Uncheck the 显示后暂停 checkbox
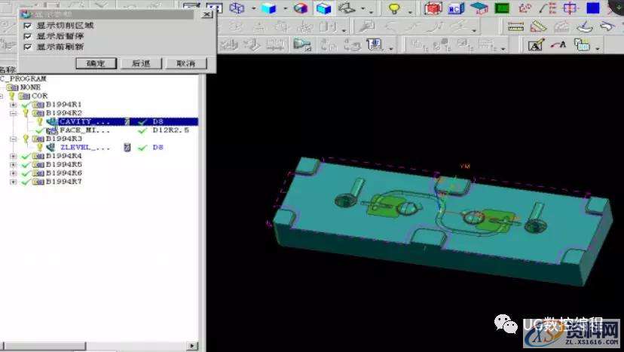The image size is (624, 352). pyautogui.click(x=28, y=36)
